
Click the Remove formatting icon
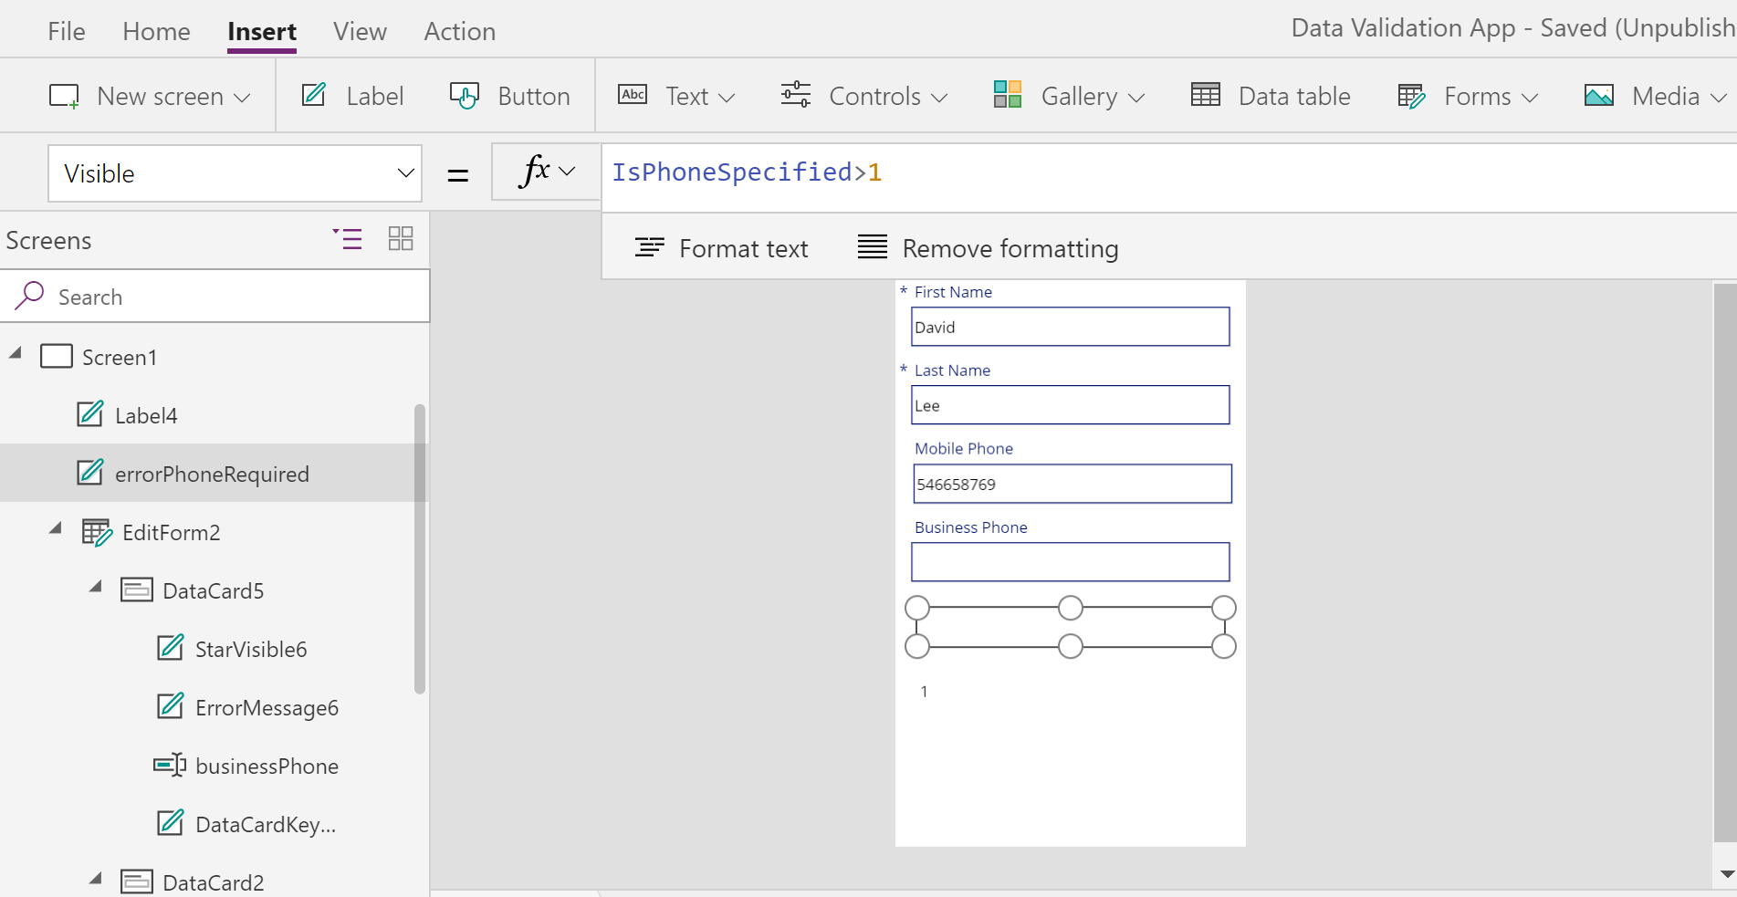pos(872,248)
